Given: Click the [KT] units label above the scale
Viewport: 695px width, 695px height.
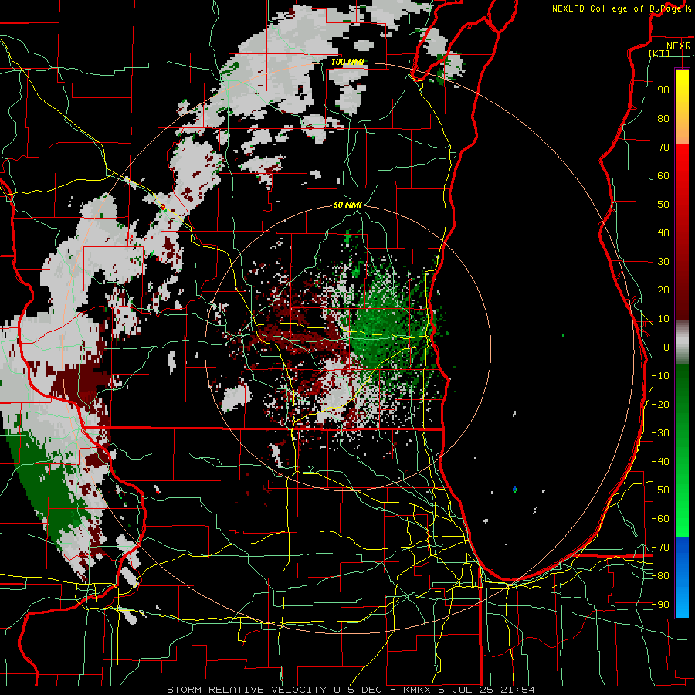Looking at the screenshot, I should [x=659, y=53].
